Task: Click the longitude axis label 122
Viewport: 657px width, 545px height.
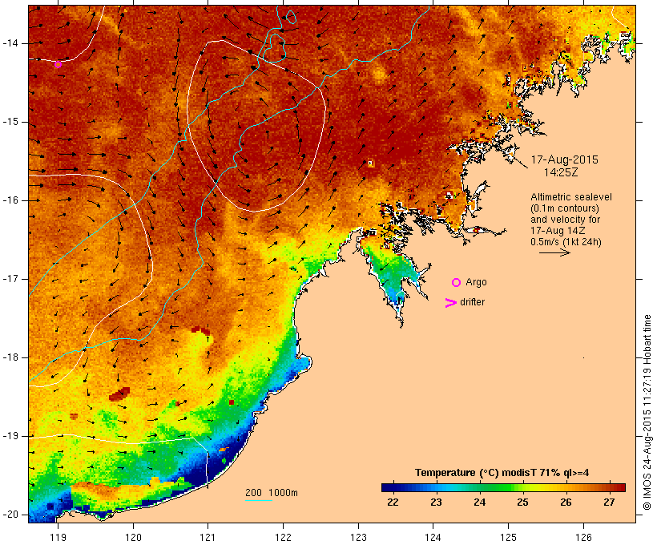Action: (284, 537)
